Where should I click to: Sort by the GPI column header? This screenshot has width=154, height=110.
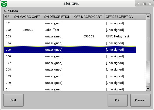tap(8, 17)
